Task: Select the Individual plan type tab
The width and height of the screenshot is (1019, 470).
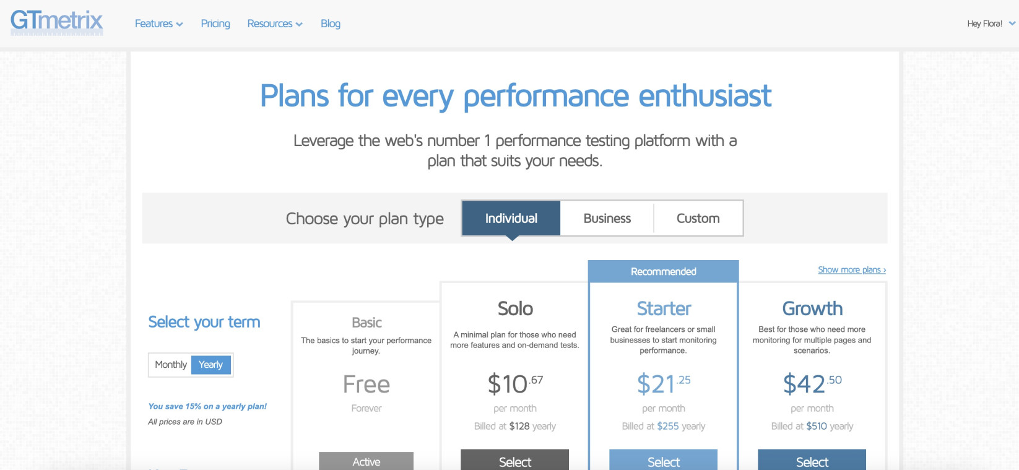Action: 511,218
